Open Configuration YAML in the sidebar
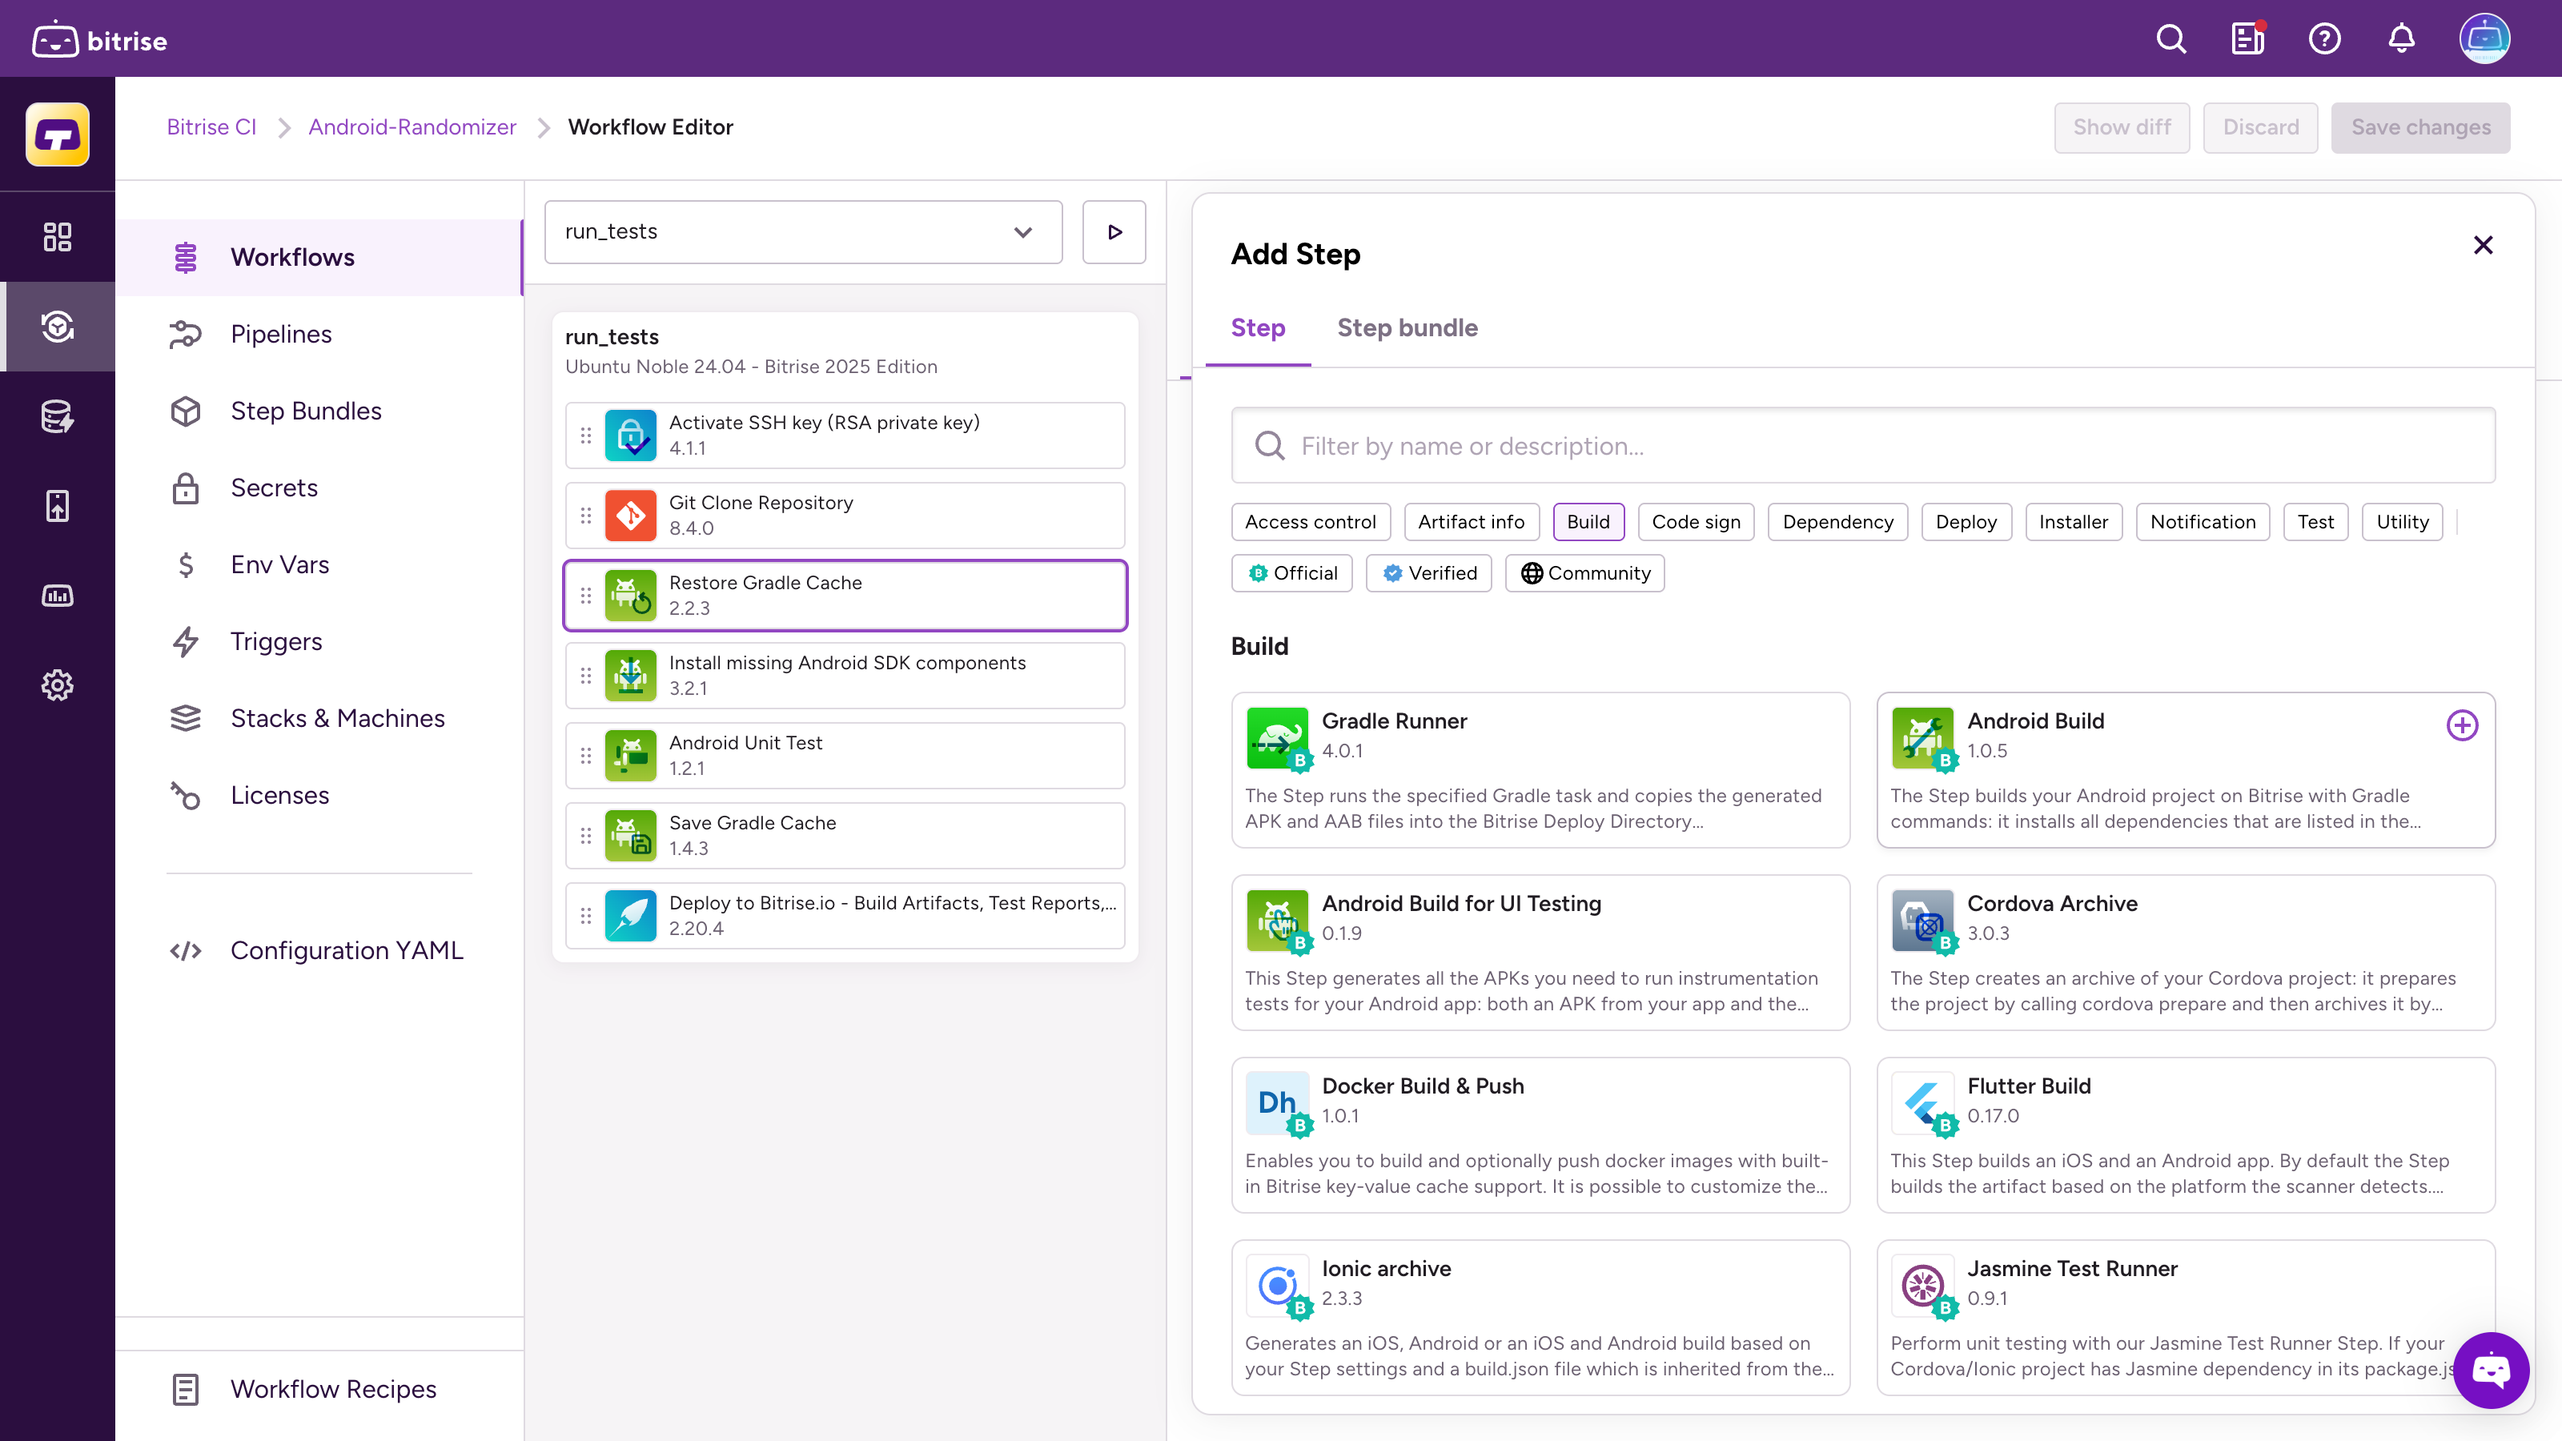Image resolution: width=2562 pixels, height=1441 pixels. tap(346, 949)
